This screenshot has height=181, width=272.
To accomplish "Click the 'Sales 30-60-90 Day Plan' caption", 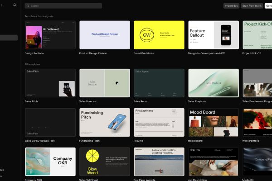I will pos(40,141).
